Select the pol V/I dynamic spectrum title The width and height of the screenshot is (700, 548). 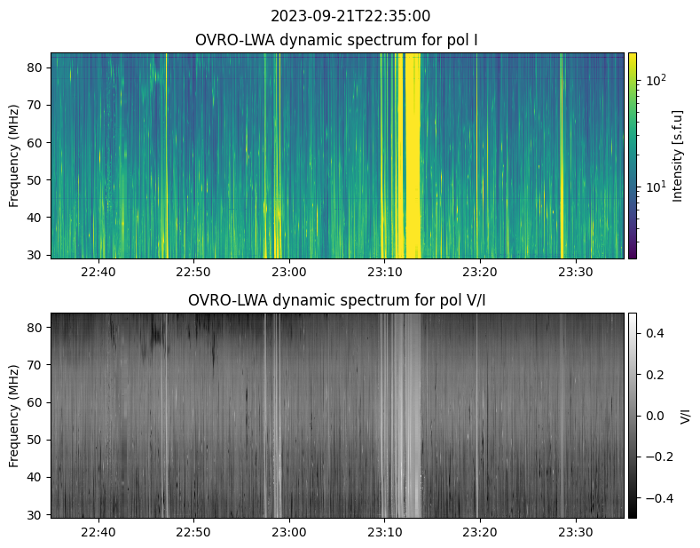point(337,300)
